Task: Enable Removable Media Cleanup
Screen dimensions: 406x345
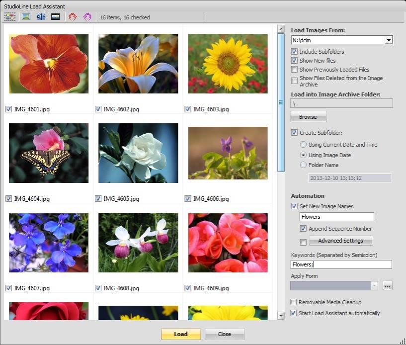Action: click(x=293, y=302)
